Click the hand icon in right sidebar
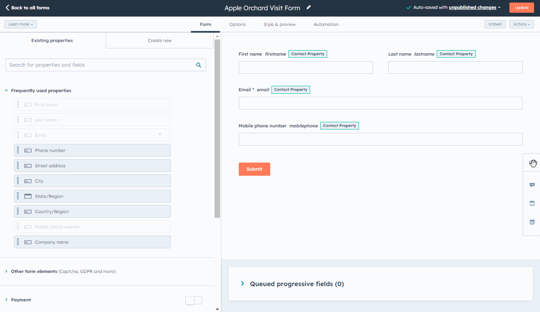540x312 pixels. pos(533,163)
